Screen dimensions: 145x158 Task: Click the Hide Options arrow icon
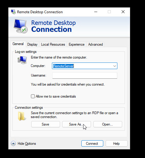13,143
